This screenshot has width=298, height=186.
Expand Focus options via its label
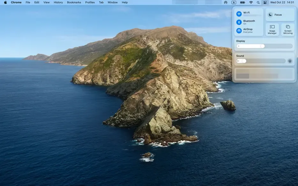pos(278,15)
